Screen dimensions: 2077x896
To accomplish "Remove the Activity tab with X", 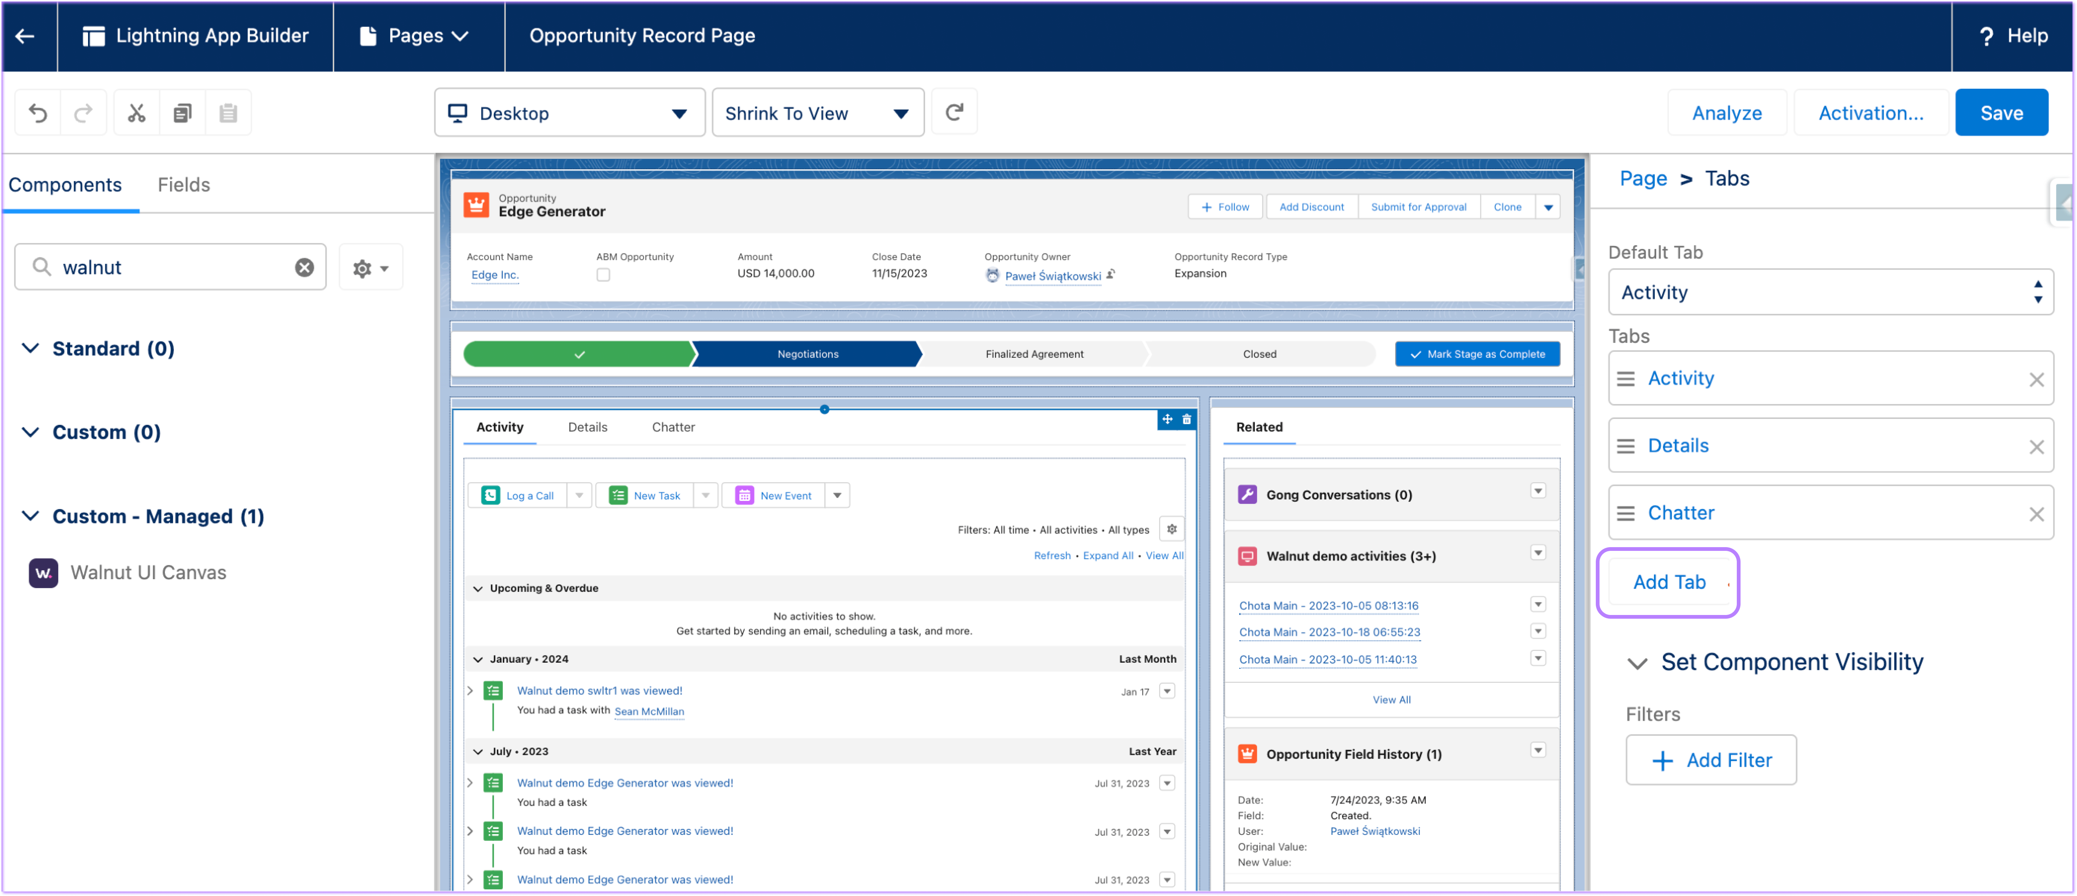I will tap(2036, 379).
